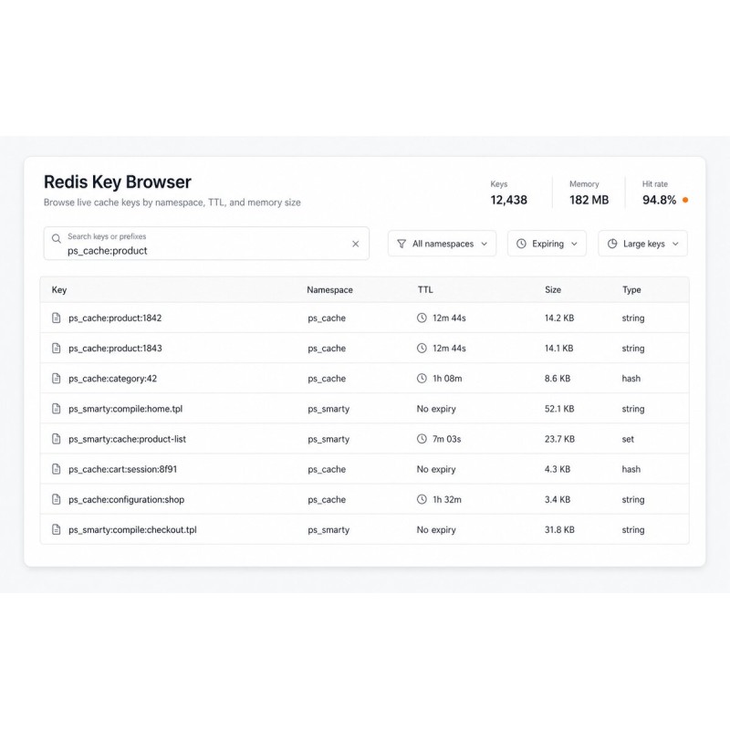Screen dimensions: 730x730
Task: Click the funnel icon in All namespaces
Action: [x=401, y=244]
